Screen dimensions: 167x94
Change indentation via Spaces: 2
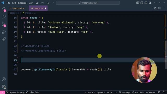pos(101,92)
